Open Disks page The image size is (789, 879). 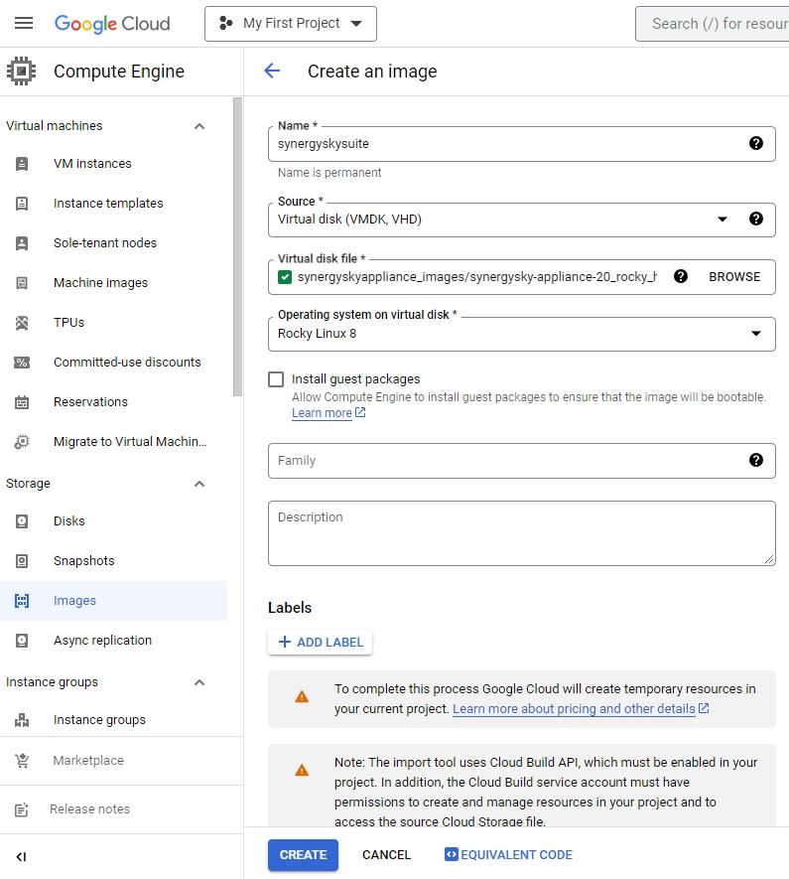[x=69, y=521]
